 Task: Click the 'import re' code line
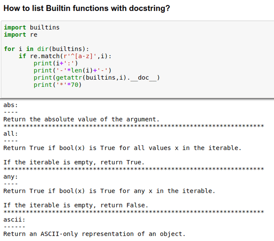(20, 35)
